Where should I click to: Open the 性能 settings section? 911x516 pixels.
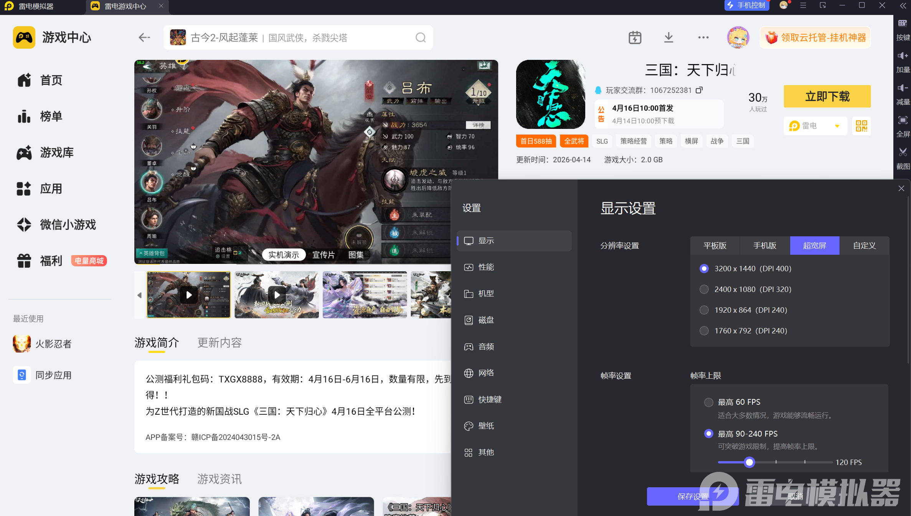click(486, 267)
